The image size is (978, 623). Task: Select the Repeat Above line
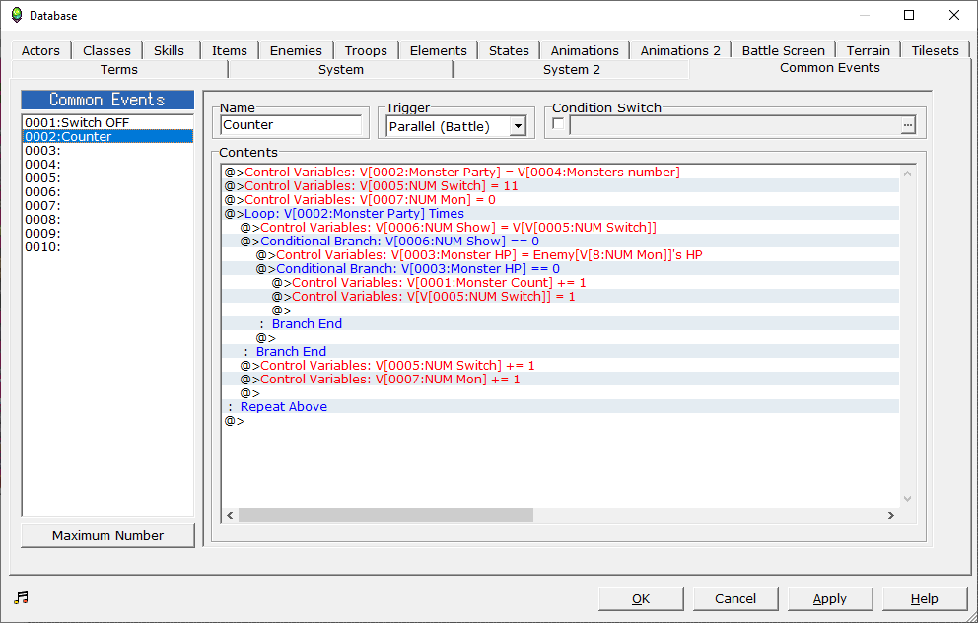click(561, 406)
